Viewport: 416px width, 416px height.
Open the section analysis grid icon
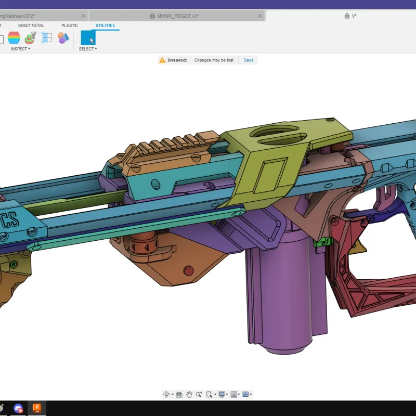click(47, 37)
